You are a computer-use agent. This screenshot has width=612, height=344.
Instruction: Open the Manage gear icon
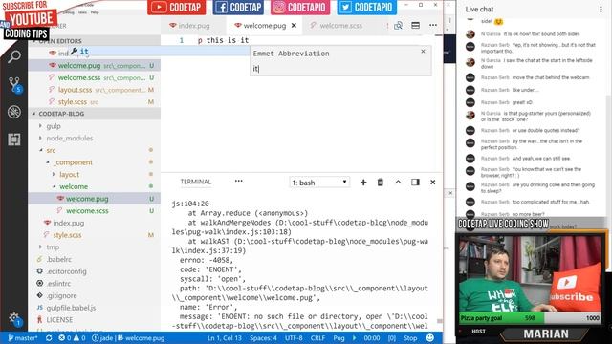click(14, 318)
